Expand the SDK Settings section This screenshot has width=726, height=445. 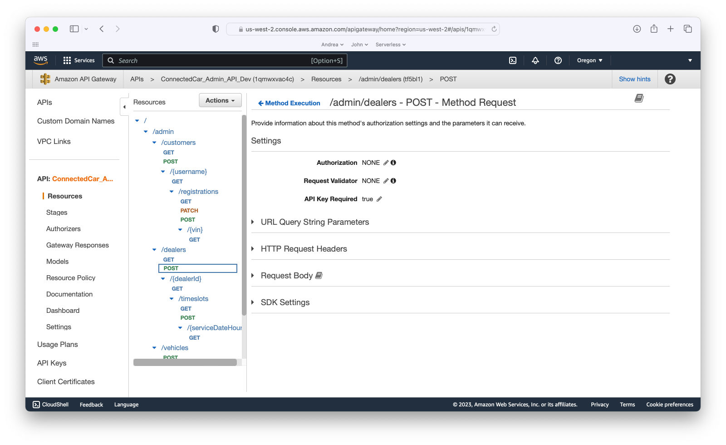tap(280, 302)
